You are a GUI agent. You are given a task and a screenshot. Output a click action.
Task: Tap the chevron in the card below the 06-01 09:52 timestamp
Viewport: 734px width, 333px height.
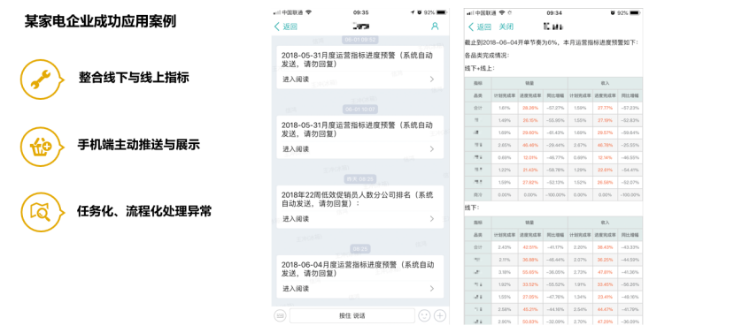pyautogui.click(x=431, y=79)
